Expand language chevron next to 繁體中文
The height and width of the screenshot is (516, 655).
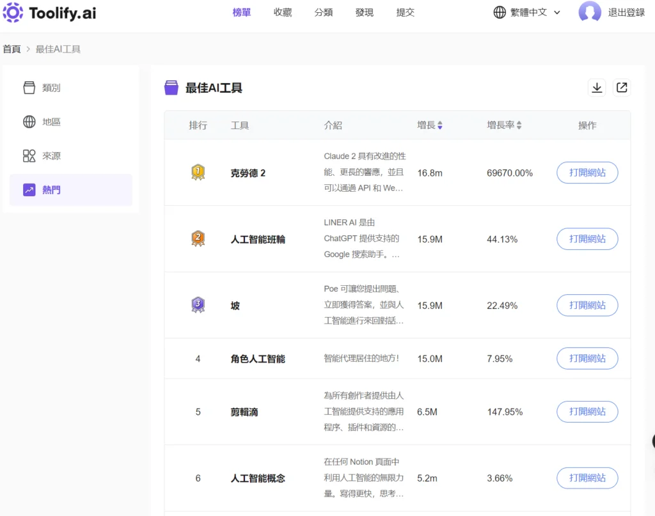557,13
